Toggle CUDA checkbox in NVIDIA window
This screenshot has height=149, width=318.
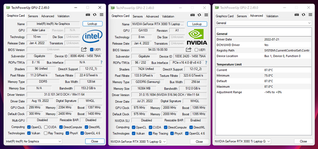click(150, 127)
